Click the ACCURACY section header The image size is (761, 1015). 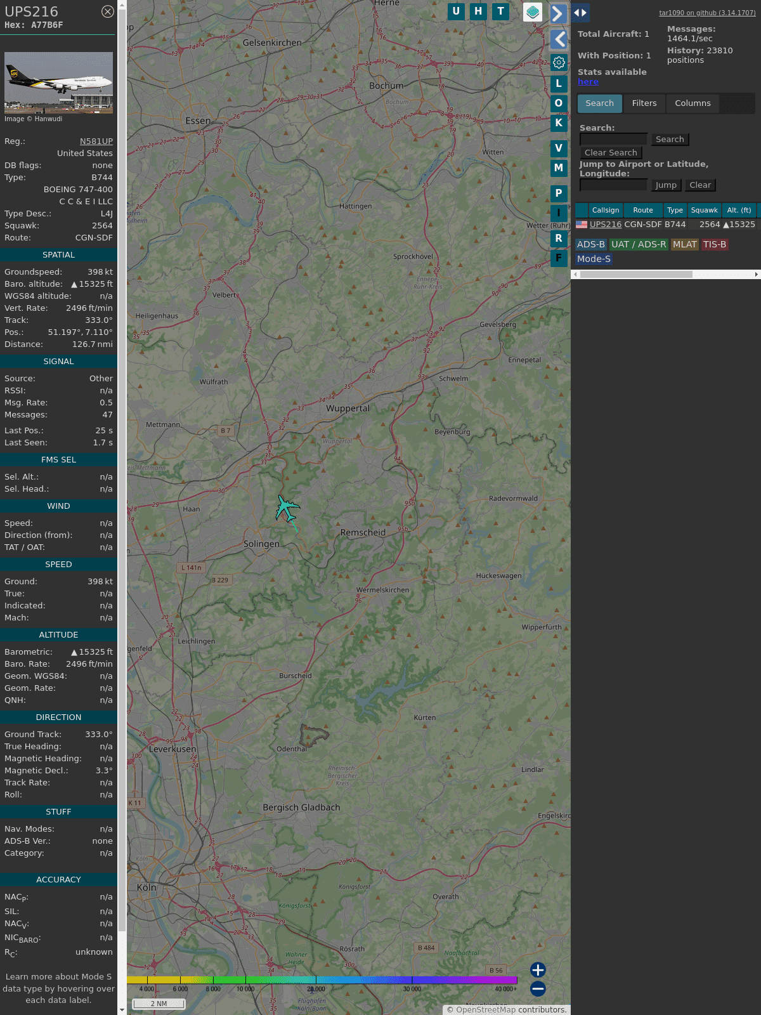click(x=58, y=880)
